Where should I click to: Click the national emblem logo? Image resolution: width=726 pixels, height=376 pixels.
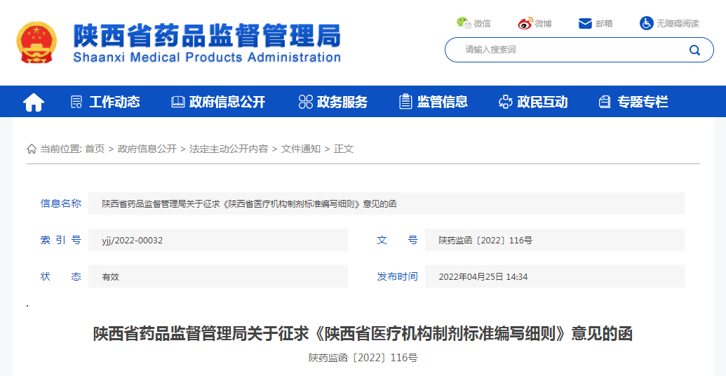click(x=36, y=42)
